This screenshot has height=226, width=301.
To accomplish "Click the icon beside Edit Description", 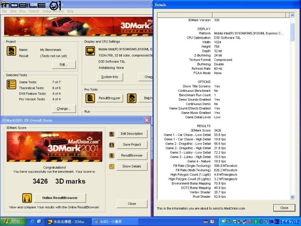I will pyautogui.click(x=111, y=134).
